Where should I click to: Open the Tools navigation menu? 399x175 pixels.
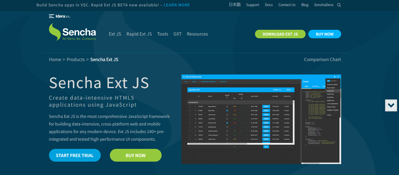click(x=163, y=34)
